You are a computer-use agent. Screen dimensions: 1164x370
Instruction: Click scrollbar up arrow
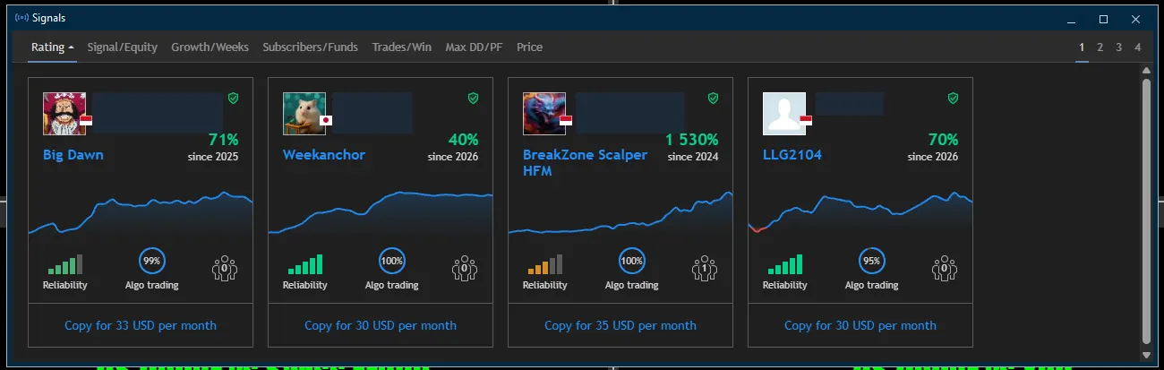(1146, 70)
